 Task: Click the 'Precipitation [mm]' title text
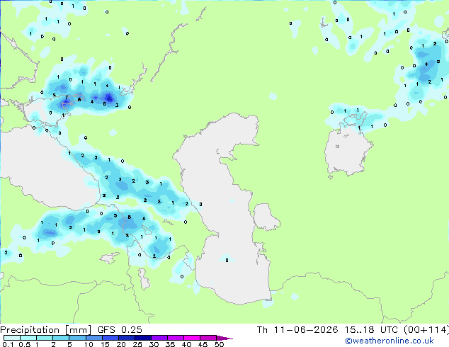coord(46,330)
